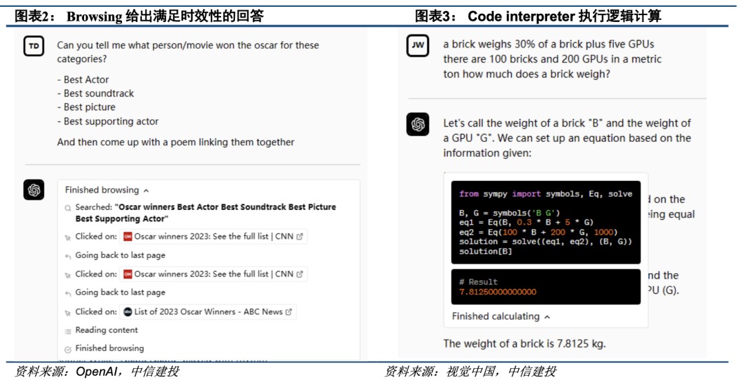Image resolution: width=744 pixels, height=386 pixels.
Task: Click the poem request sentence
Action: pyautogui.click(x=176, y=142)
